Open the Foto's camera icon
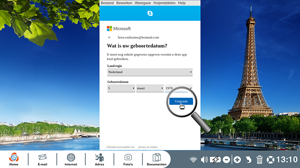This screenshot has width=300, height=168. tap(128, 159)
